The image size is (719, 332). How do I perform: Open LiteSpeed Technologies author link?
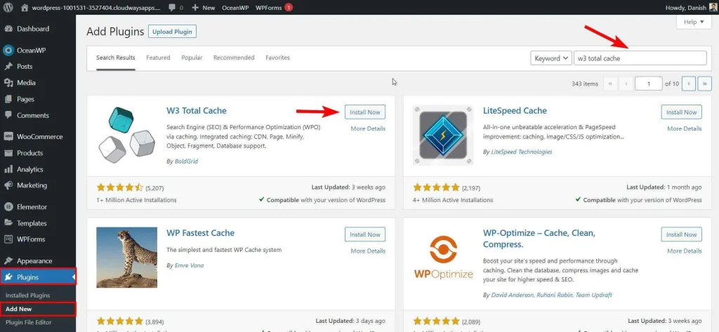(x=522, y=152)
